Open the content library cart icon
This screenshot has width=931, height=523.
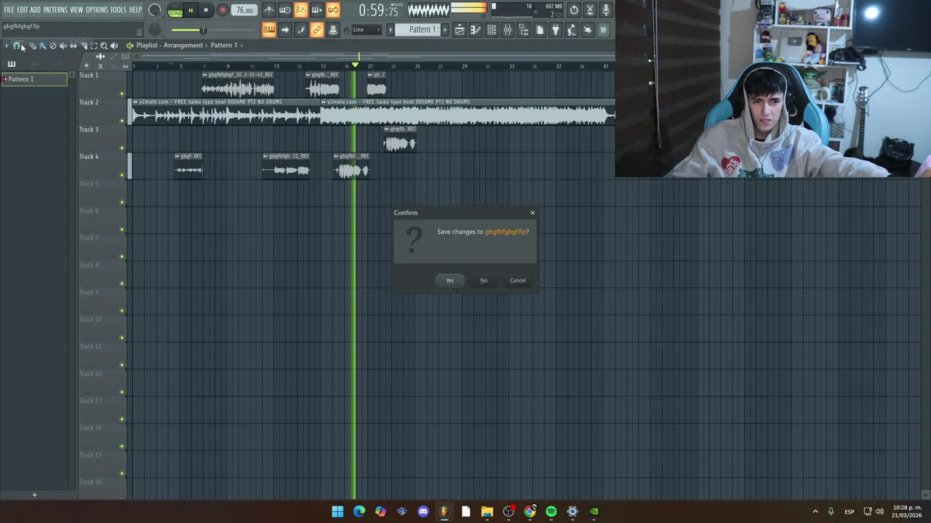(x=604, y=29)
